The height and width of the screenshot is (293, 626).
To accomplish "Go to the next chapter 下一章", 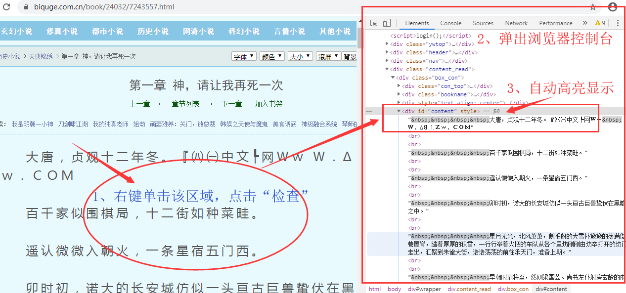I will pyautogui.click(x=231, y=104).
